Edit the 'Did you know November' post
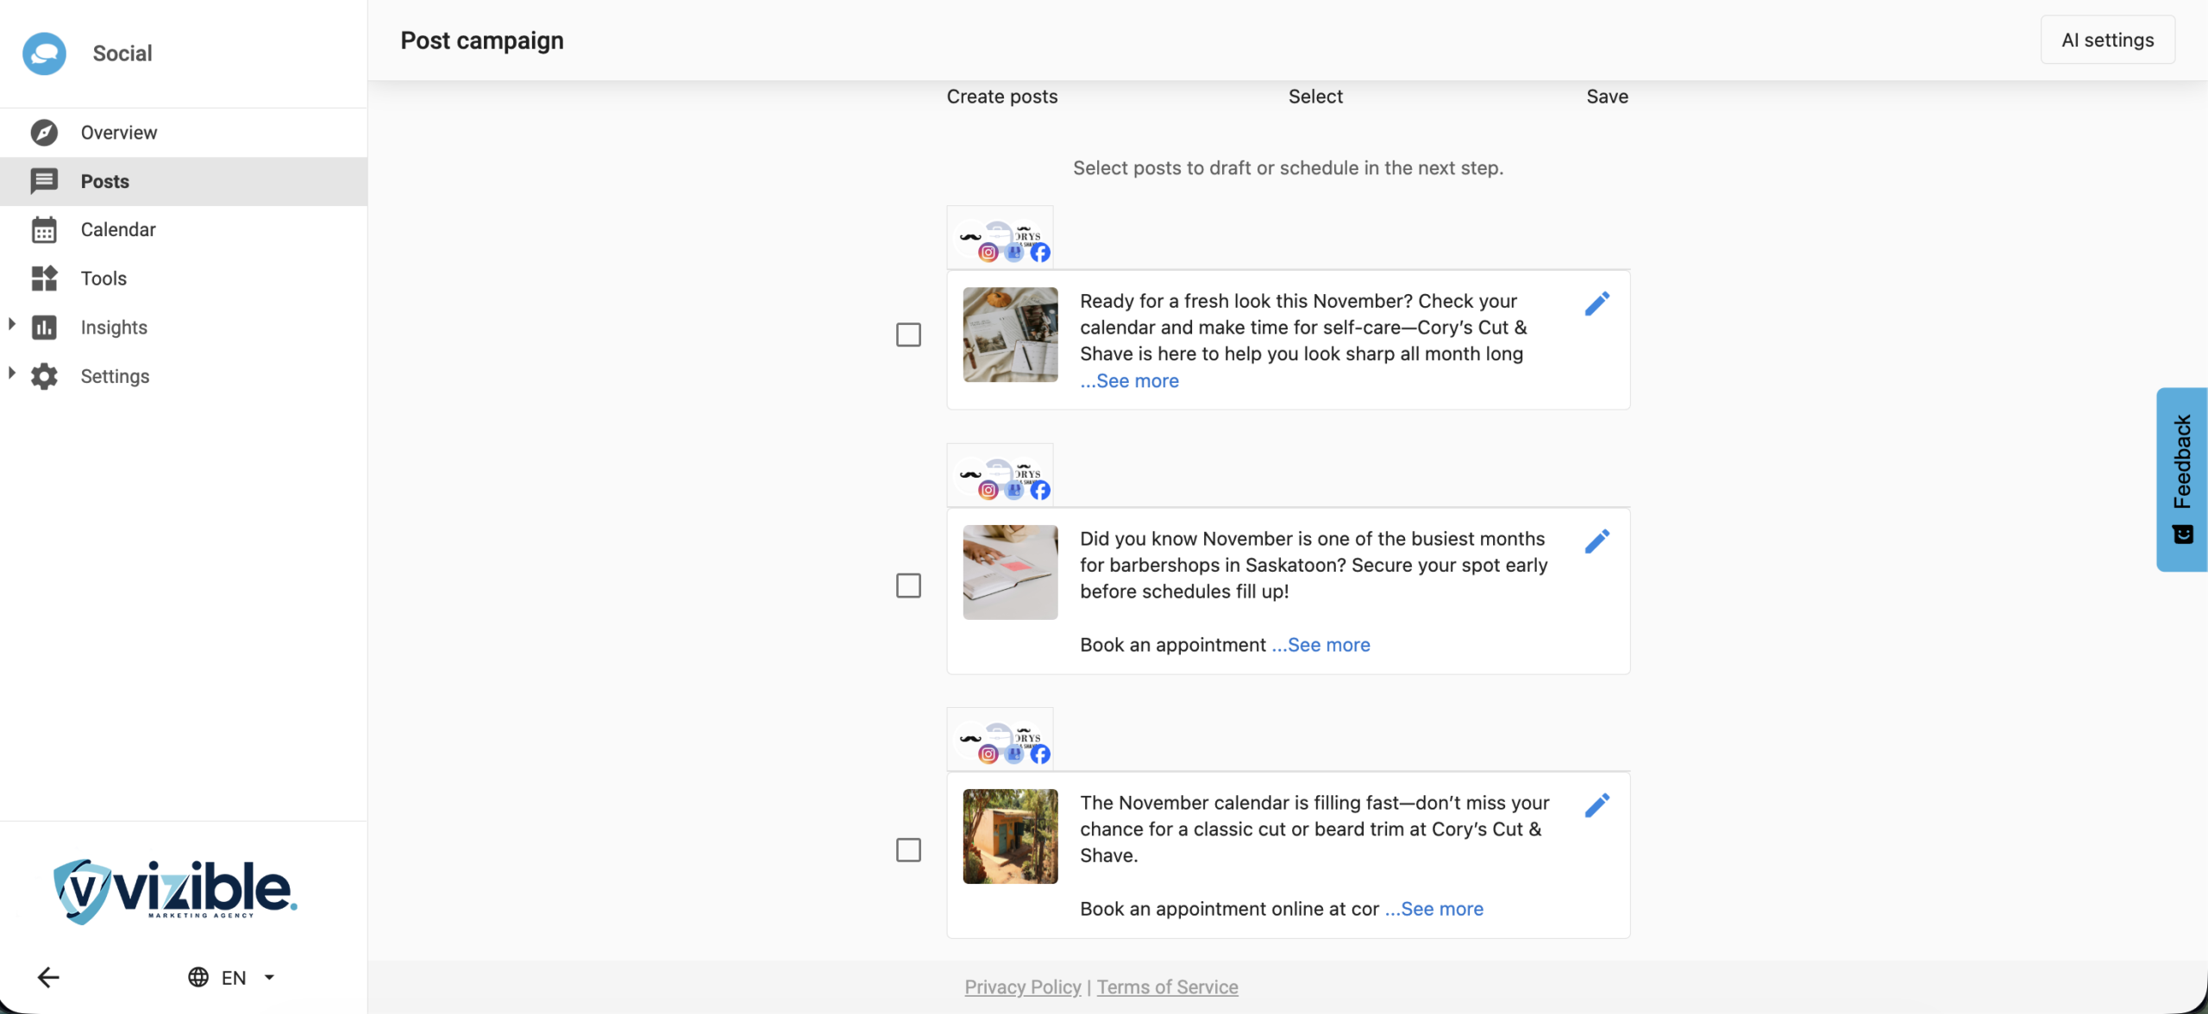 (x=1596, y=541)
